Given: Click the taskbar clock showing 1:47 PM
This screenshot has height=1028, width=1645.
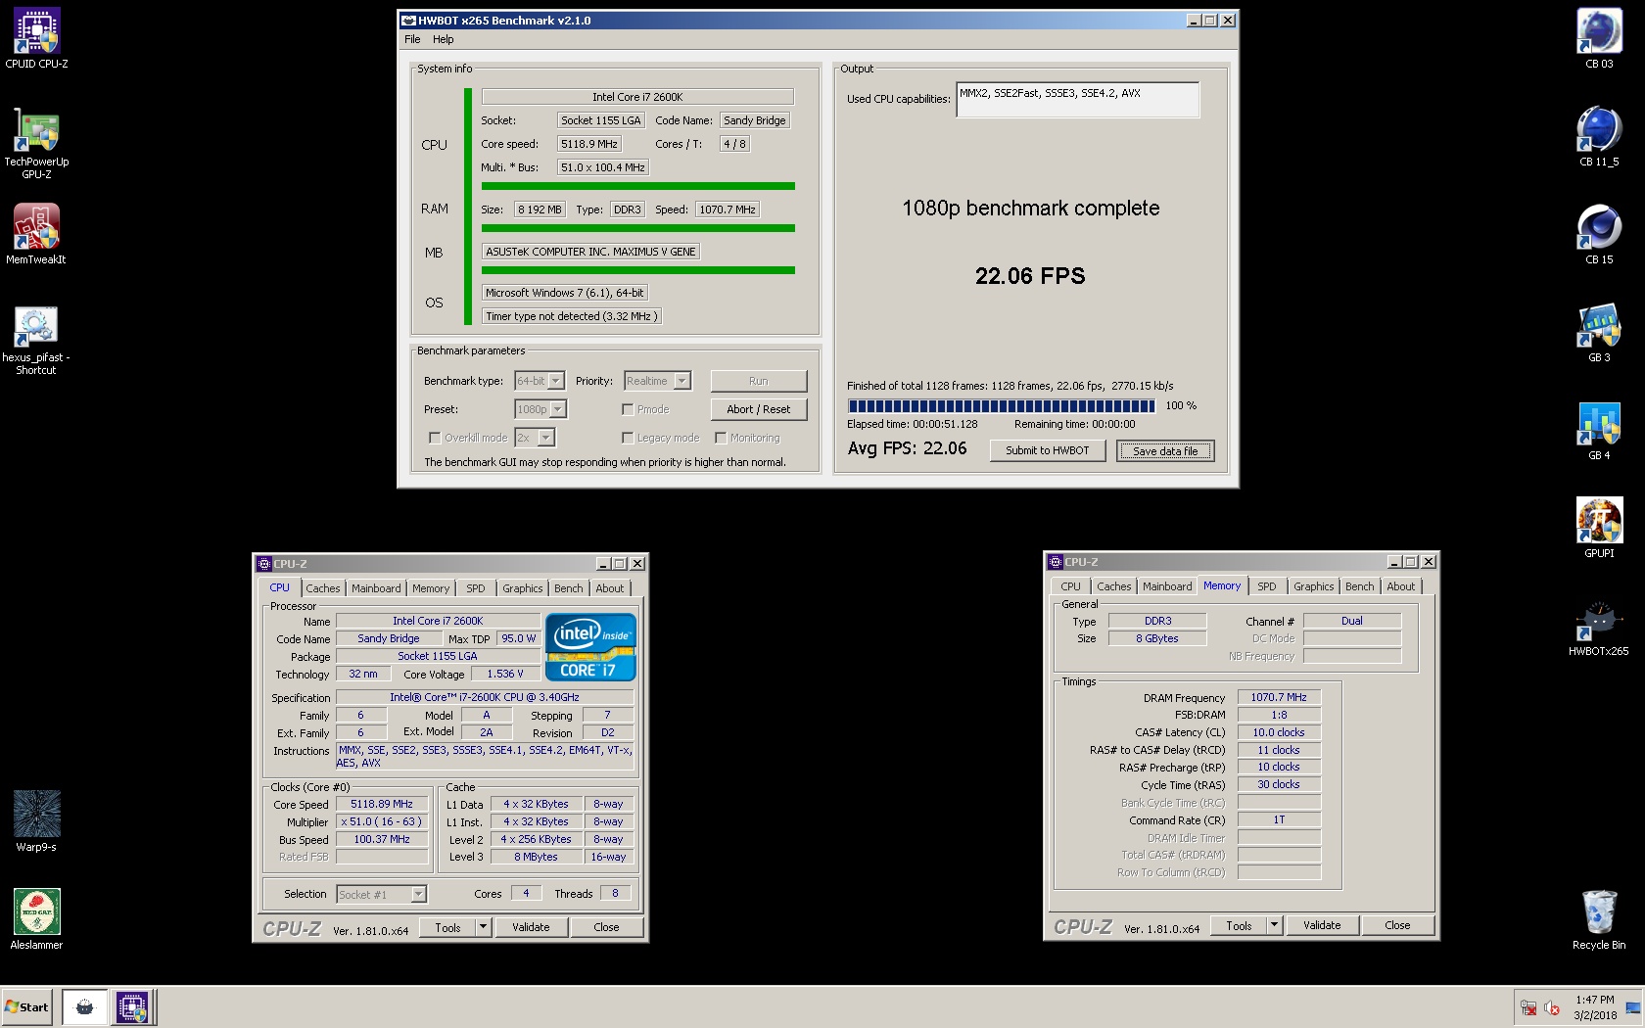Looking at the screenshot, I should pos(1595,1007).
